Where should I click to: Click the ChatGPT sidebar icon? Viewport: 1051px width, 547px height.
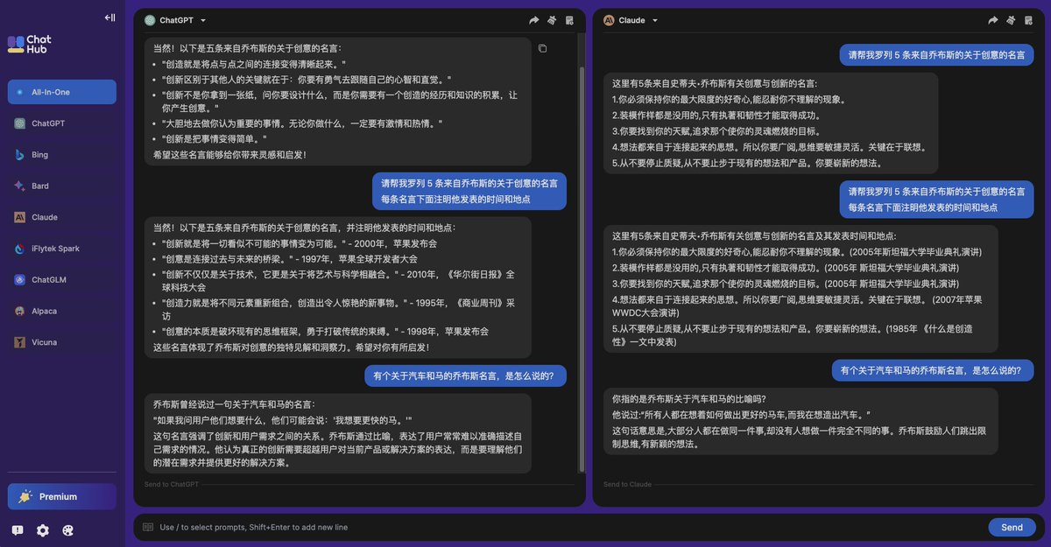click(x=19, y=123)
